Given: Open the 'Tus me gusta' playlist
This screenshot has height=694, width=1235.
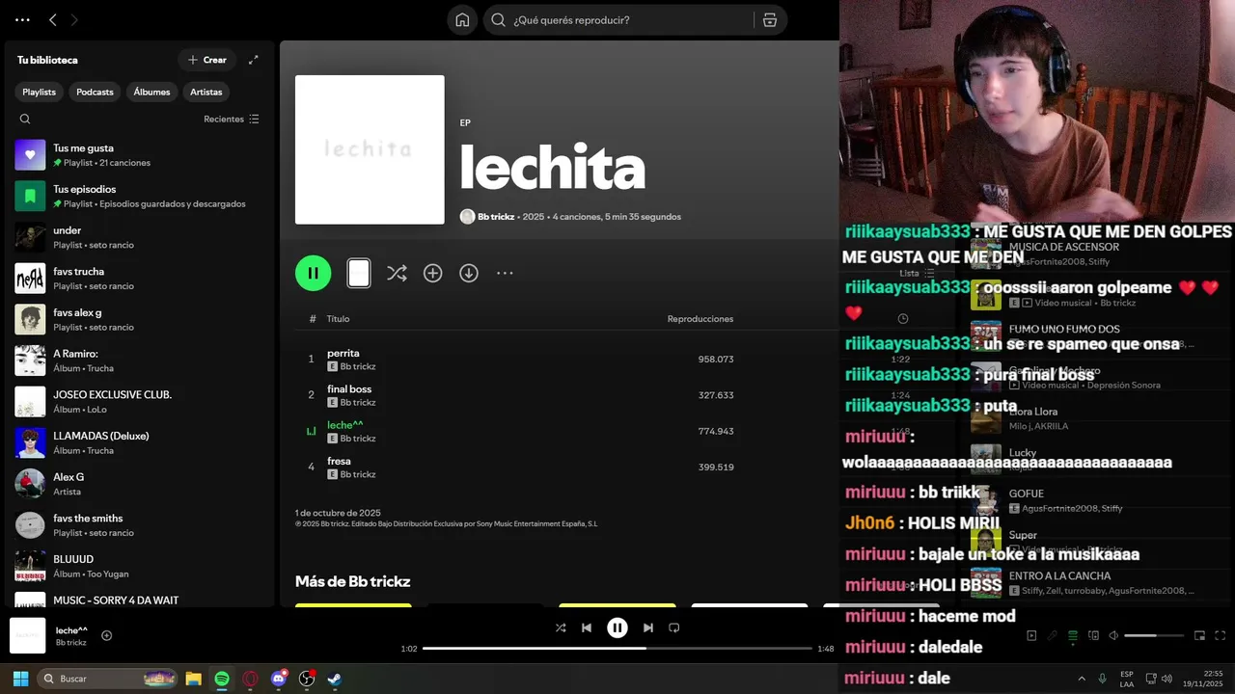Looking at the screenshot, I should 140,155.
